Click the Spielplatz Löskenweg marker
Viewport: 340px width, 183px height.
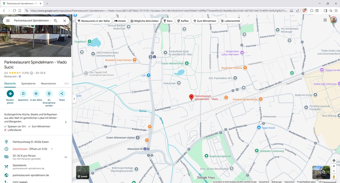pyautogui.click(x=257, y=151)
